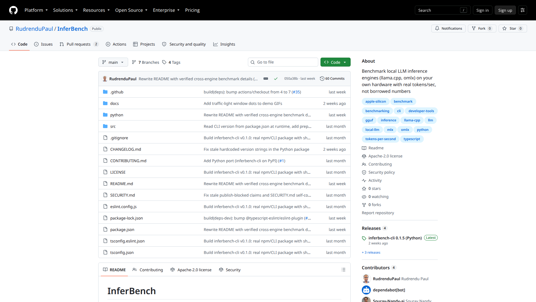The height and width of the screenshot is (302, 536).
Task: Open Security policy in About sidebar
Action: click(x=381, y=173)
